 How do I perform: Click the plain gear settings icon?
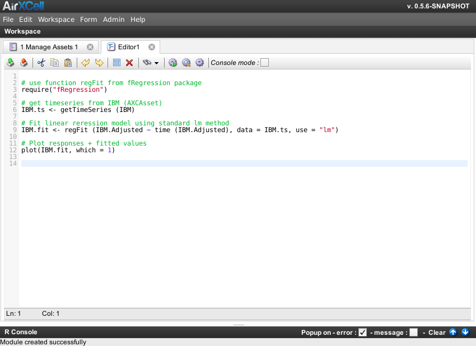point(199,63)
